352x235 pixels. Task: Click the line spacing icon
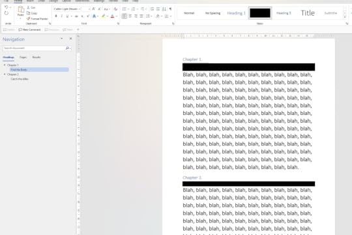(x=147, y=16)
